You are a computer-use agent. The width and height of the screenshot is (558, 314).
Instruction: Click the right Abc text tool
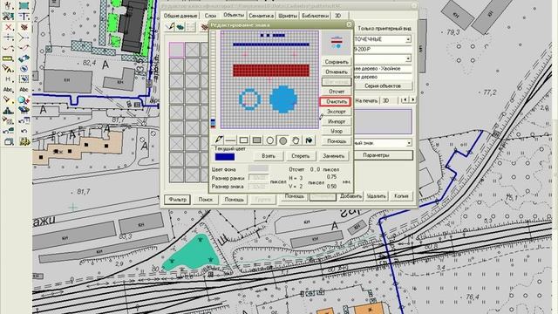coord(24,89)
